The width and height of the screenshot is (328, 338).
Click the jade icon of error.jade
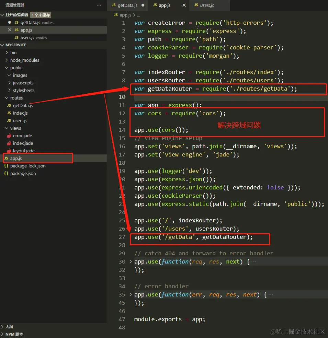[9, 136]
